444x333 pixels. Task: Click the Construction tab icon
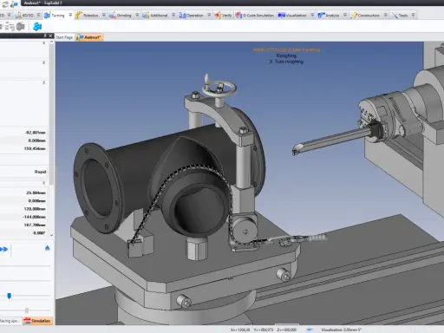(354, 16)
